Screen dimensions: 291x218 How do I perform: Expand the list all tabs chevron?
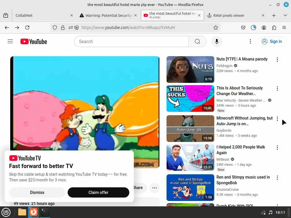[x=285, y=15]
